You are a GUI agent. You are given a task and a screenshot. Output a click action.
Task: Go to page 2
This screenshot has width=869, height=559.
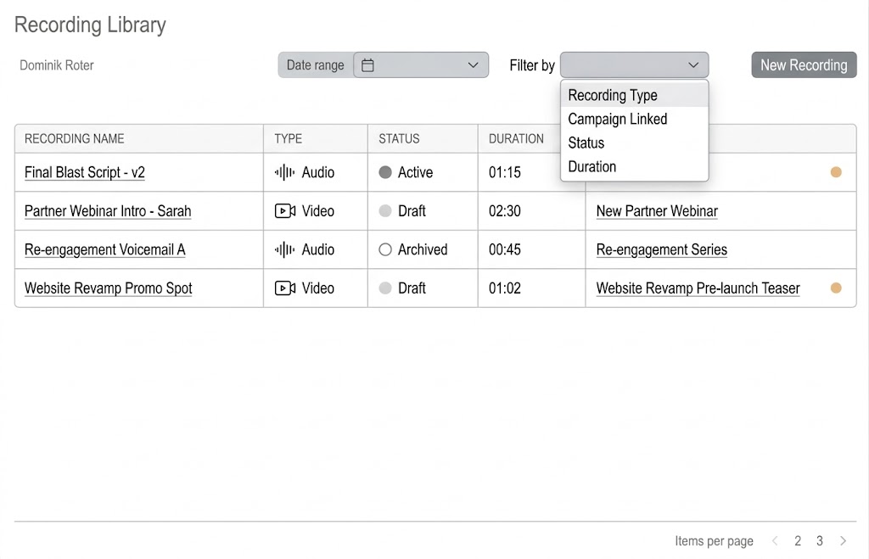pos(798,541)
